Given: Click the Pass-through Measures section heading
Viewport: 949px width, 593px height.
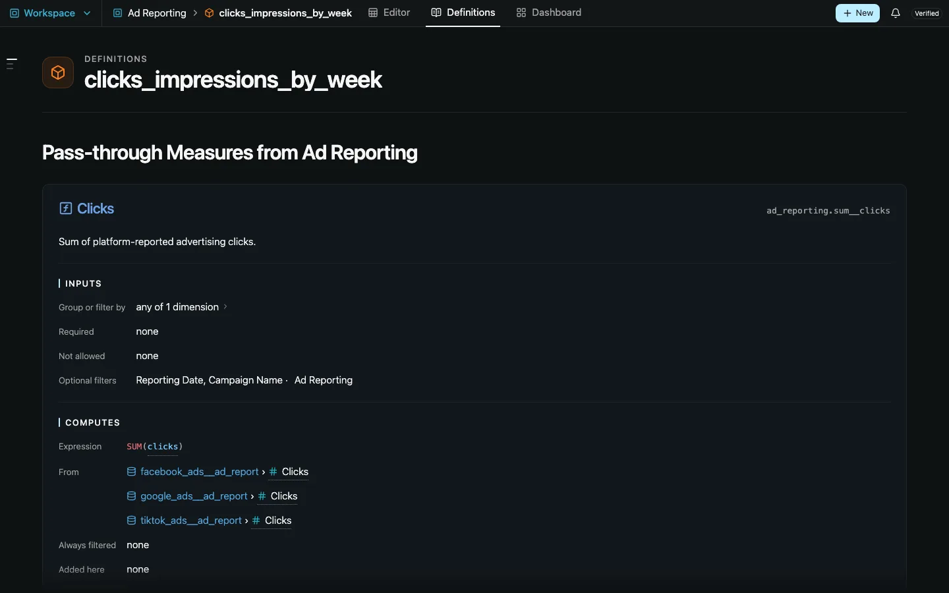Looking at the screenshot, I should click(x=230, y=153).
